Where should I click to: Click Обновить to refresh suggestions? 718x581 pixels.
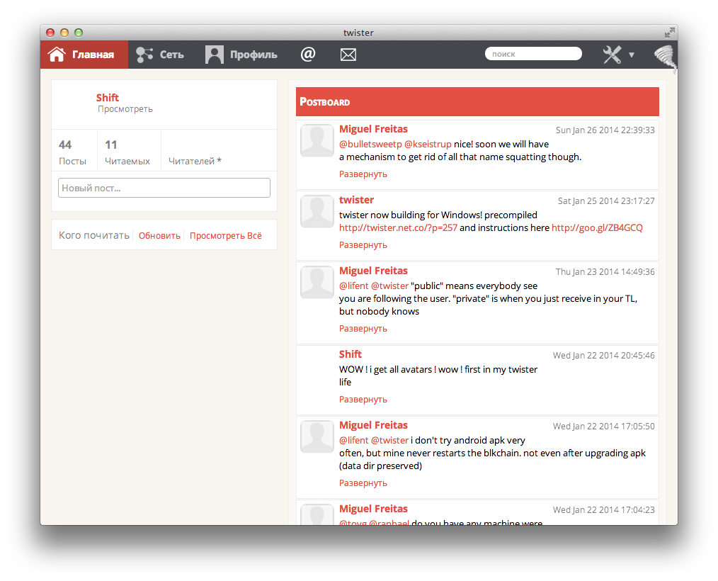[x=159, y=236]
